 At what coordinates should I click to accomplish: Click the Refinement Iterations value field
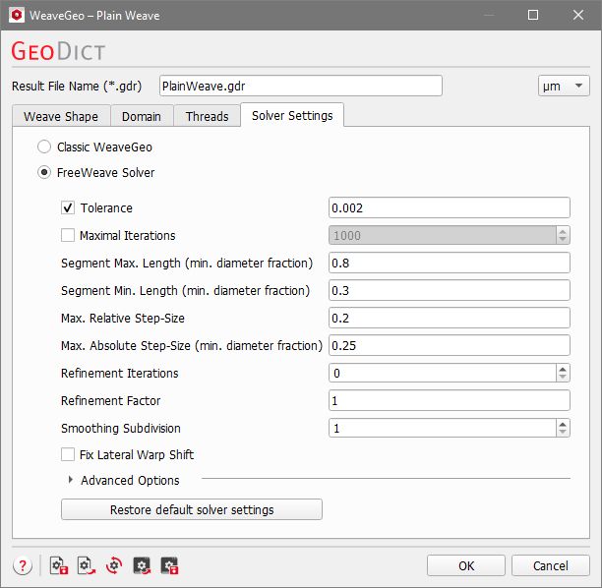(x=443, y=373)
